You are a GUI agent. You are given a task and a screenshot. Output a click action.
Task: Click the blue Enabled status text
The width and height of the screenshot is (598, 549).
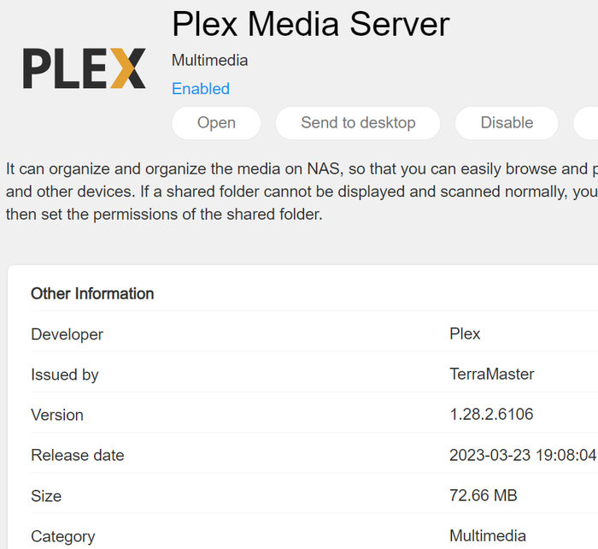(x=201, y=89)
